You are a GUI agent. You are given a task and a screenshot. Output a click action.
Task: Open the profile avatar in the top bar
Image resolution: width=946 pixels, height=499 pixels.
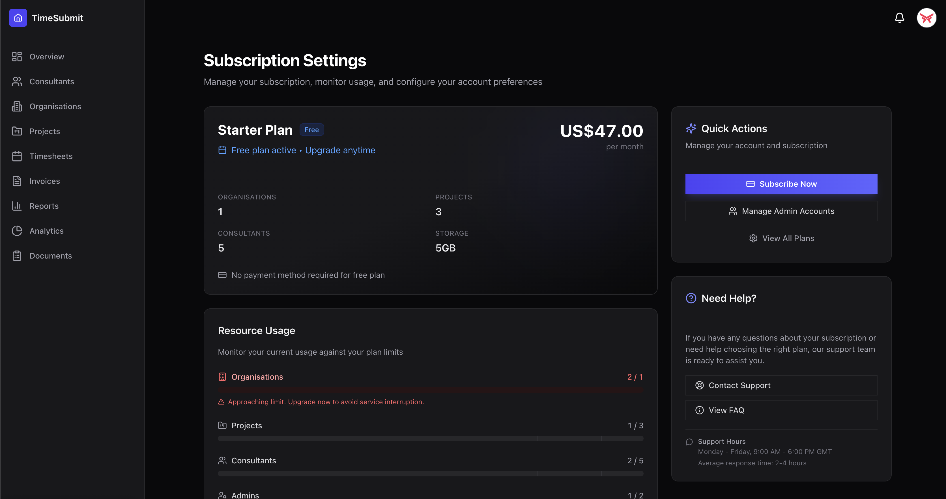tap(926, 18)
